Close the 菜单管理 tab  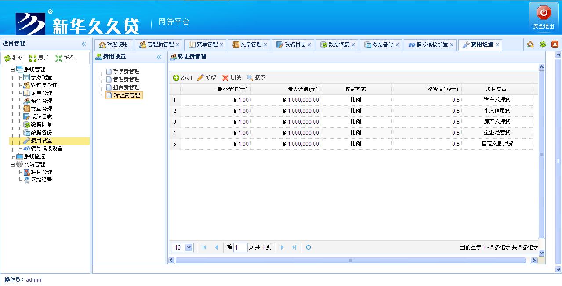click(x=221, y=45)
